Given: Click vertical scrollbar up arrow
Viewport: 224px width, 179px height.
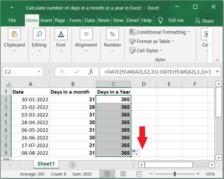Looking at the screenshot, I should point(219,84).
